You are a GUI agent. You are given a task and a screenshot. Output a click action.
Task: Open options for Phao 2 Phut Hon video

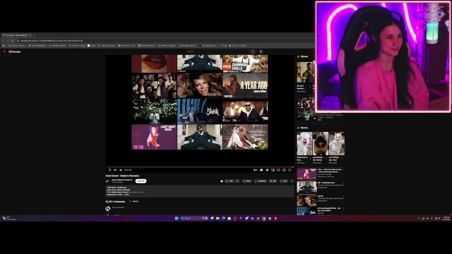pyautogui.click(x=343, y=170)
